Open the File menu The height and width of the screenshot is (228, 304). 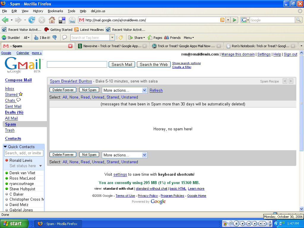[x=4, y=11]
